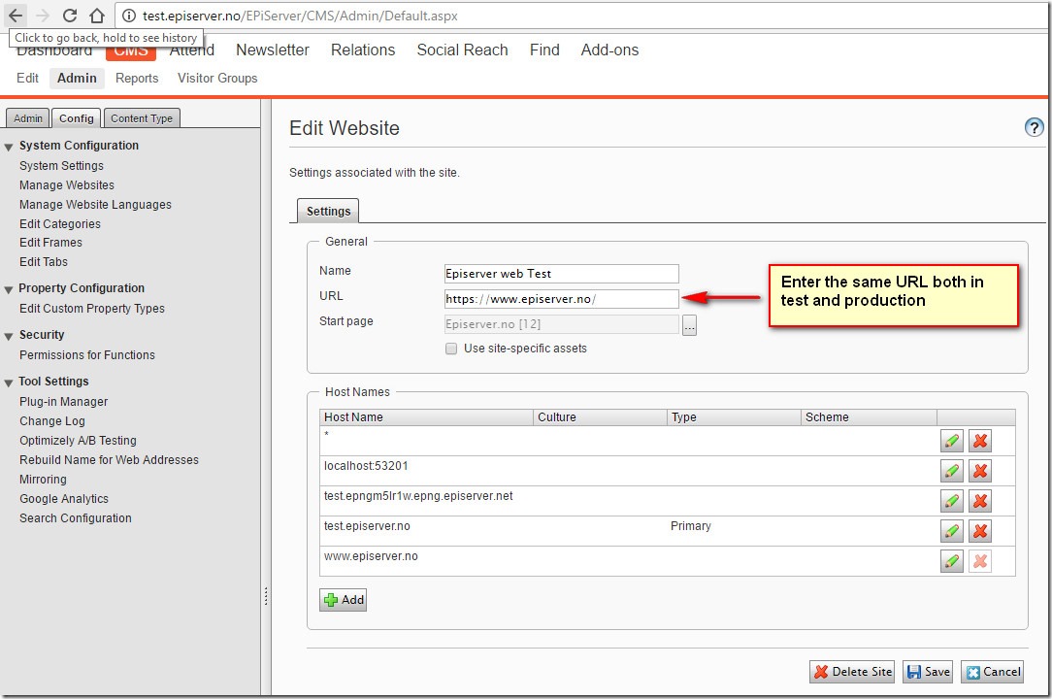1052x699 pixels.
Task: Collapse the Security section
Action: pos(9,336)
